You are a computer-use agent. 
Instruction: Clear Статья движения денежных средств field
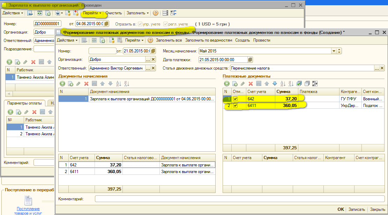[382, 68]
